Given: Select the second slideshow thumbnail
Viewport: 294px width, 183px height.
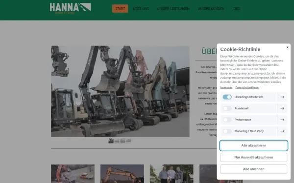Looking at the screenshot, I should pos(117,141).
